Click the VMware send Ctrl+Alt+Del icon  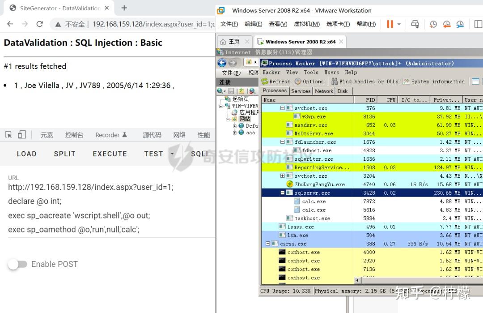coord(415,24)
